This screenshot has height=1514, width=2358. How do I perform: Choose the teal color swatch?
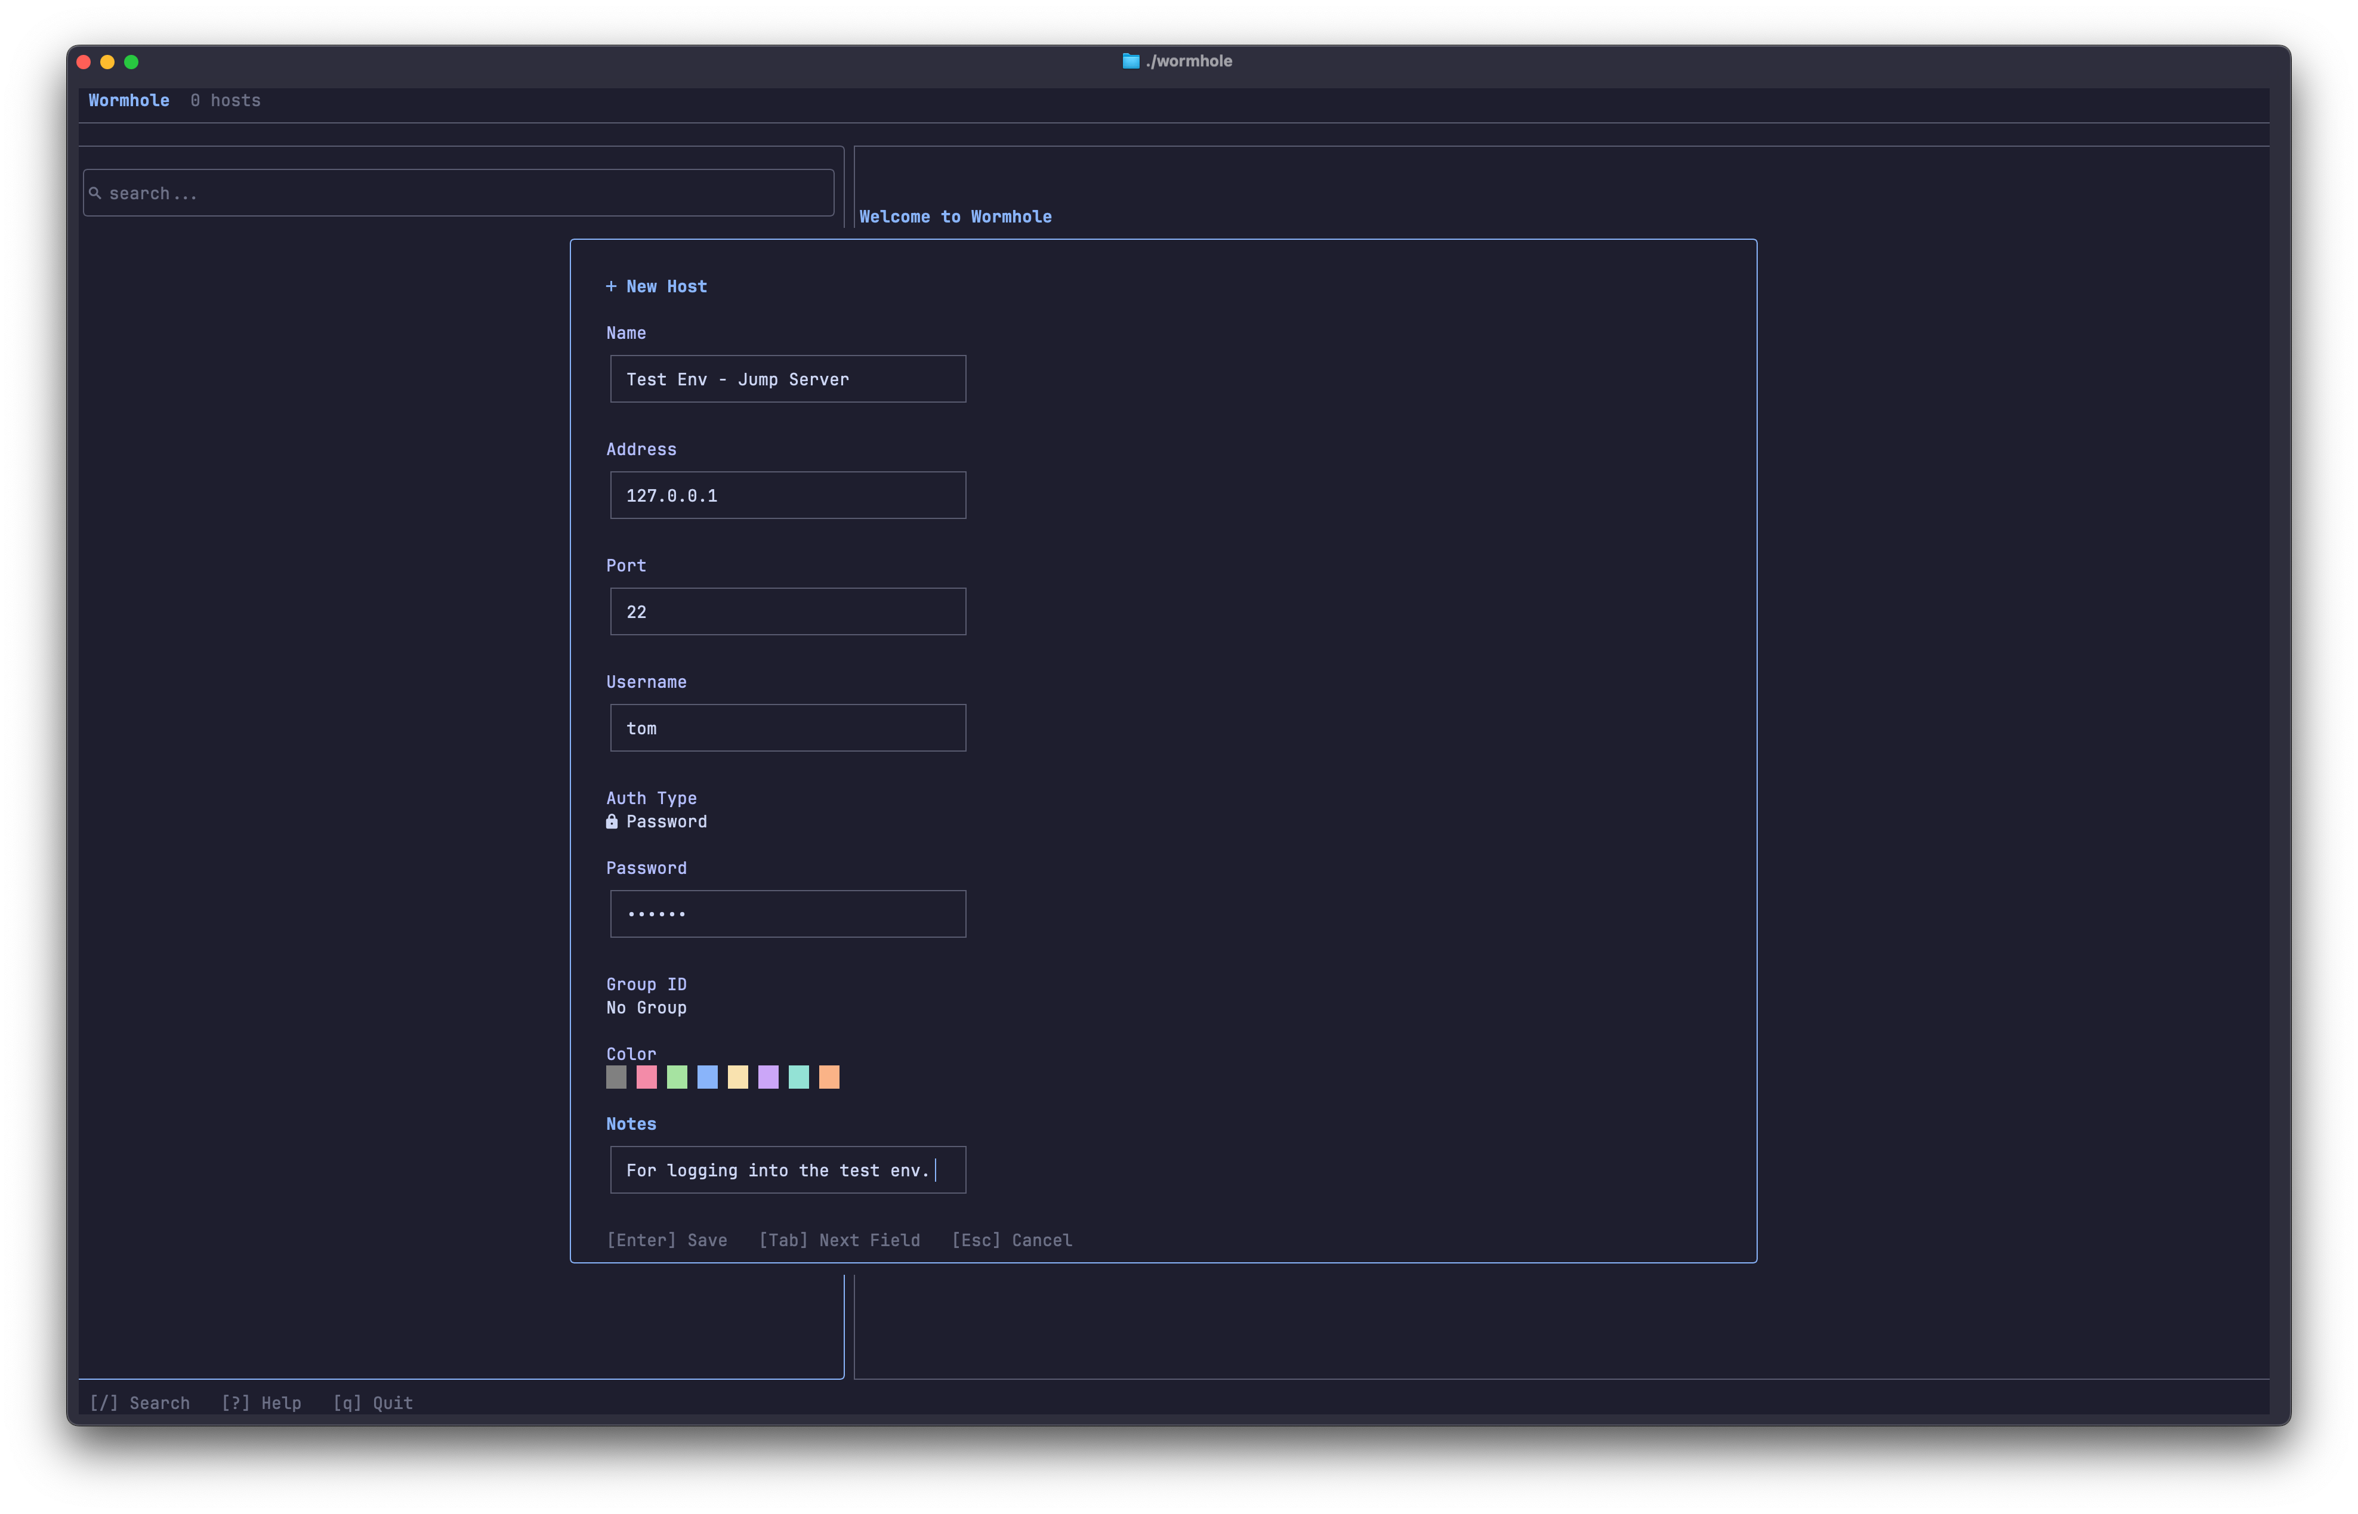(800, 1077)
